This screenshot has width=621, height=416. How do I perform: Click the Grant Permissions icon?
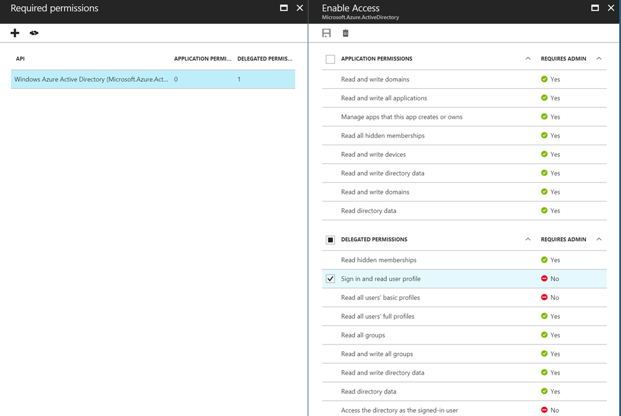[x=34, y=33]
